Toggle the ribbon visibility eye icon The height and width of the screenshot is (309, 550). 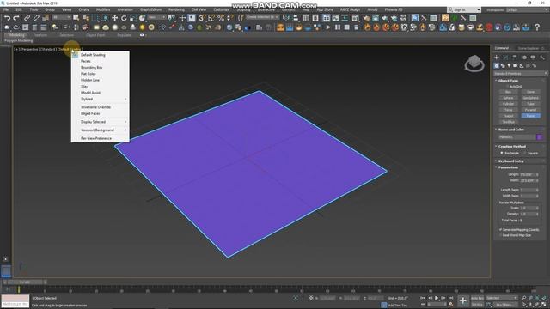142,35
